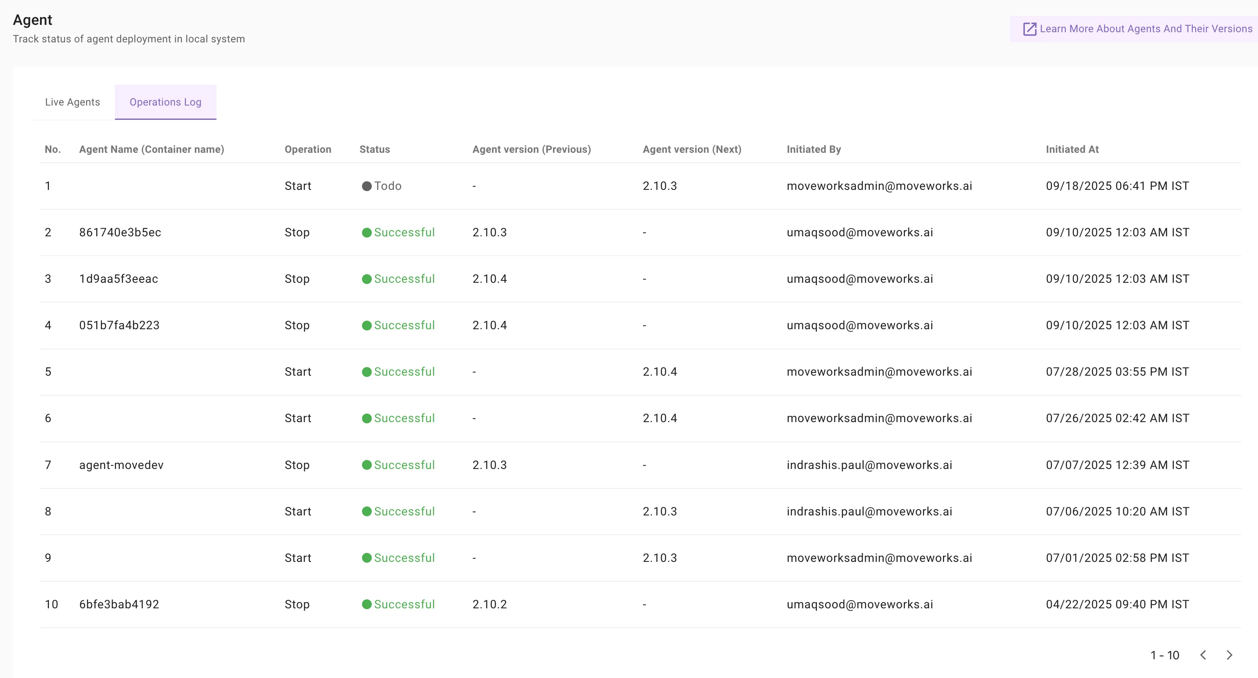Select the Operations Log tab
1258x678 pixels.
click(165, 102)
